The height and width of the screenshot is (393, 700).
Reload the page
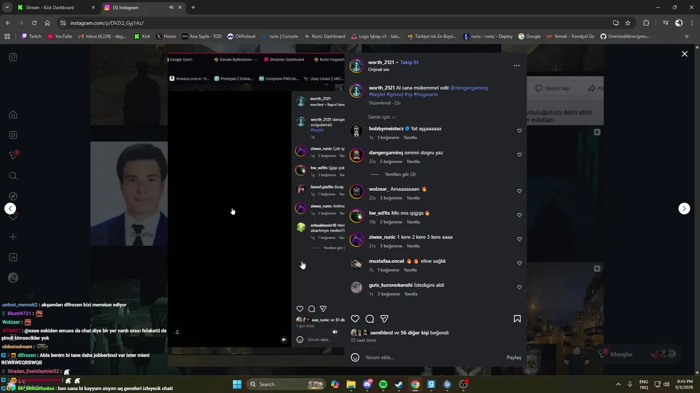(x=34, y=23)
